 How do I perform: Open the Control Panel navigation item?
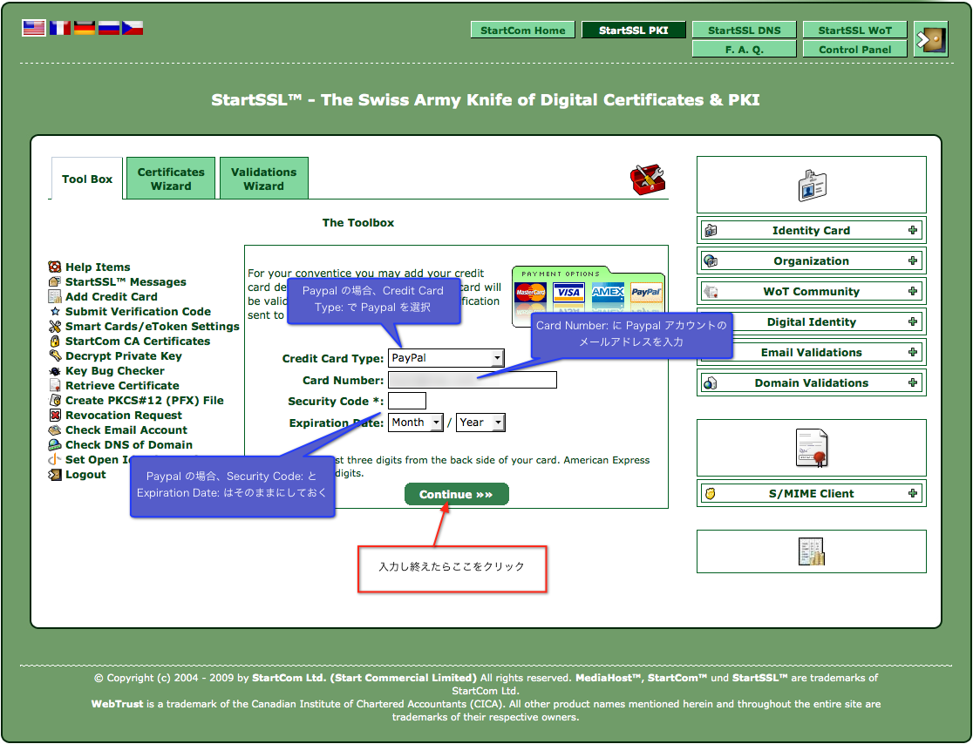click(x=854, y=49)
